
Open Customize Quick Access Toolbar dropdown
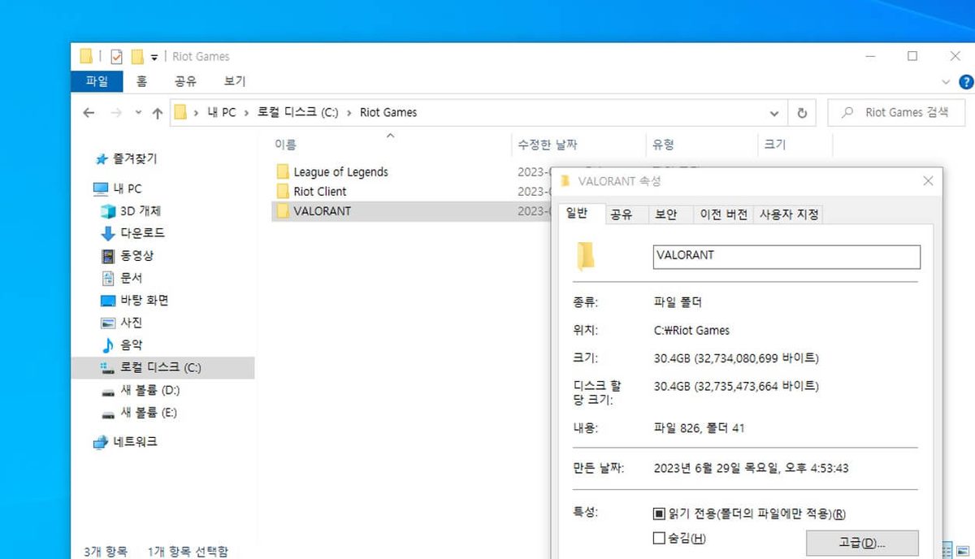(154, 57)
